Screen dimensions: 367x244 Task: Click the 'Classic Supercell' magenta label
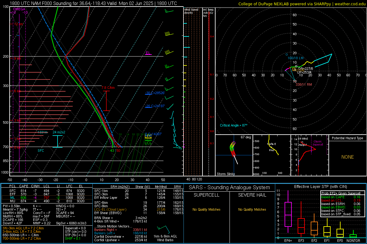[x=318, y=143]
